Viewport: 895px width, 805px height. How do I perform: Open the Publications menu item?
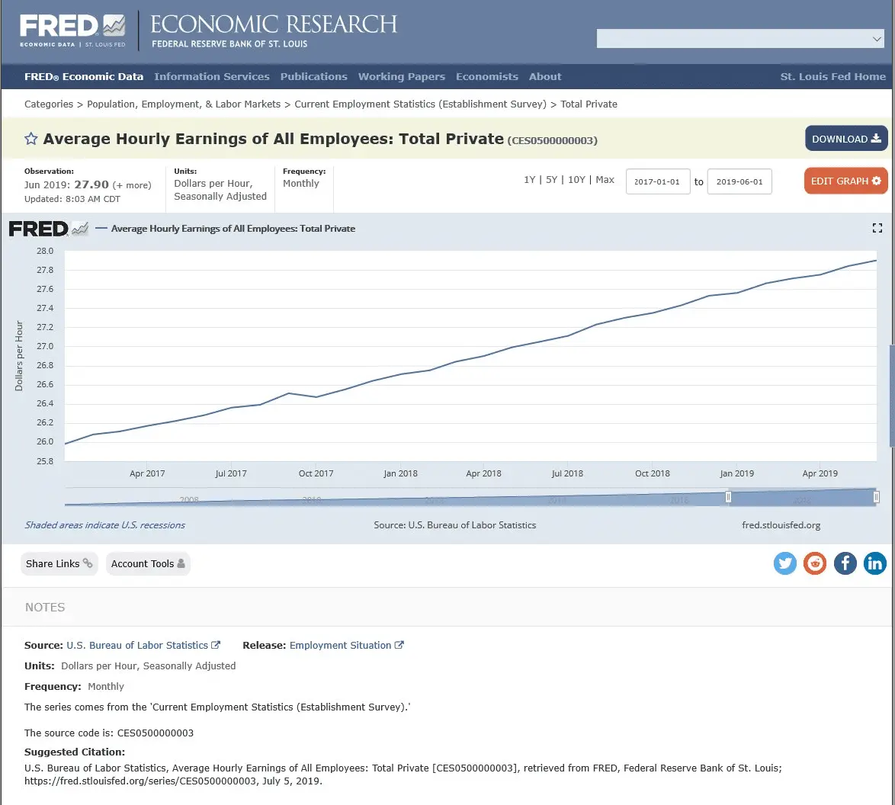tap(313, 76)
